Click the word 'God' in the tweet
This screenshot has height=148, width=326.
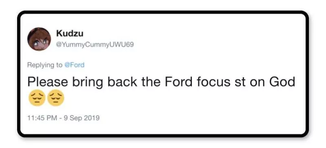282,82
